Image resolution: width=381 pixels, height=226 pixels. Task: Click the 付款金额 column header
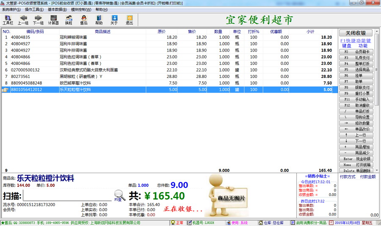coord(368,176)
